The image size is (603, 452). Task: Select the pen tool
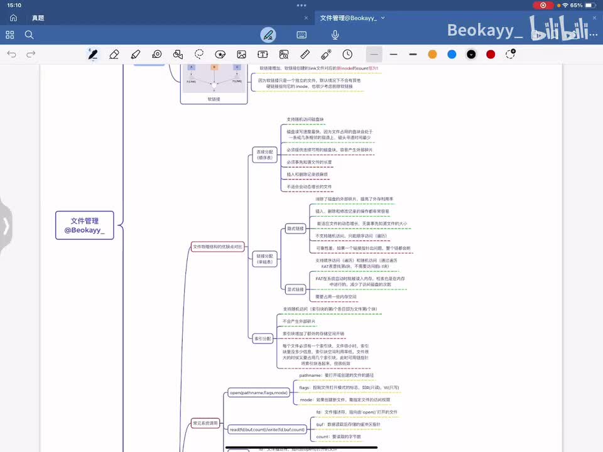click(x=93, y=54)
